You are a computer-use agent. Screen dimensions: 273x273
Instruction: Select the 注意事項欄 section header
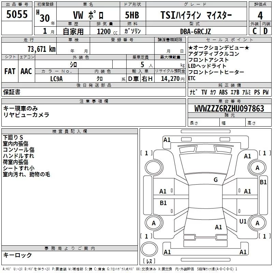pos(94,101)
